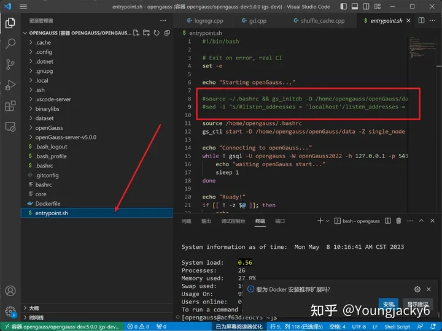
Task: Open the Remote Explorer view
Action: (x=10, y=127)
